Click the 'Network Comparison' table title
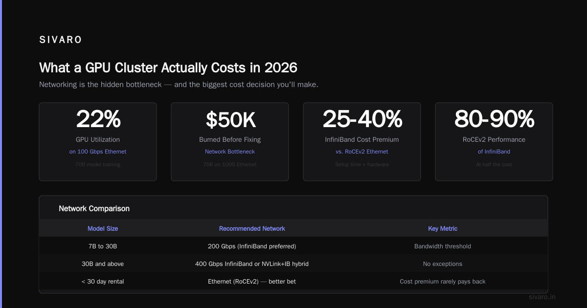Viewport: 587px width, 308px height. tap(94, 208)
